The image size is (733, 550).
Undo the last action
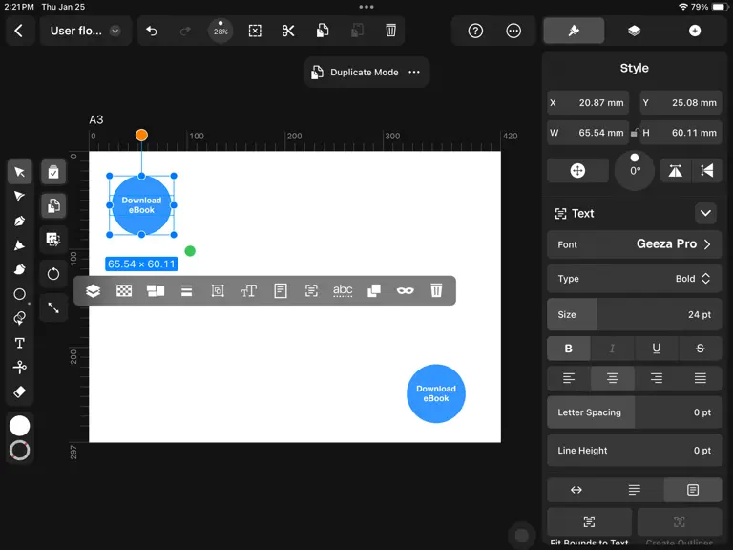pyautogui.click(x=152, y=31)
